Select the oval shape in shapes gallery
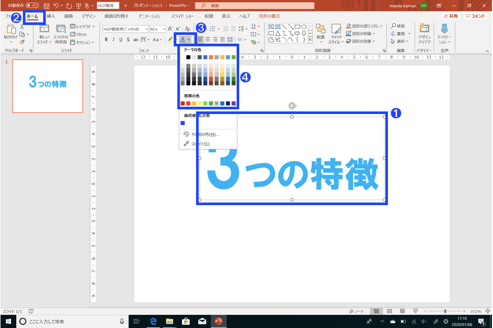Viewport: 493px width, 328px height. click(x=304, y=27)
